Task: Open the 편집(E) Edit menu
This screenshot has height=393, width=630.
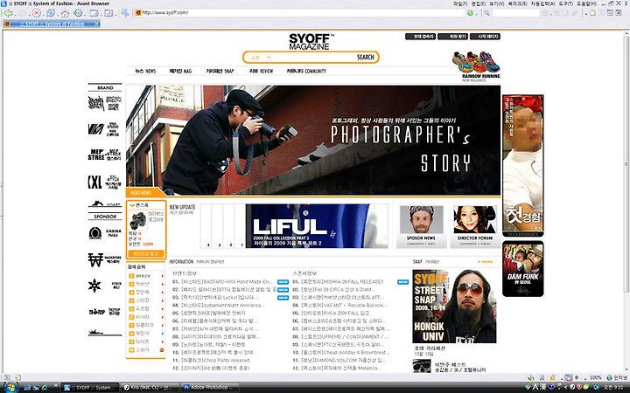Action: click(x=478, y=3)
